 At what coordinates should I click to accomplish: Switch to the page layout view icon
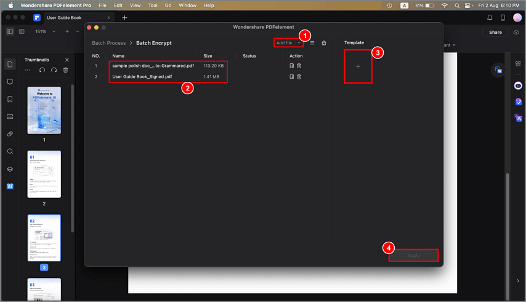[x=22, y=31]
